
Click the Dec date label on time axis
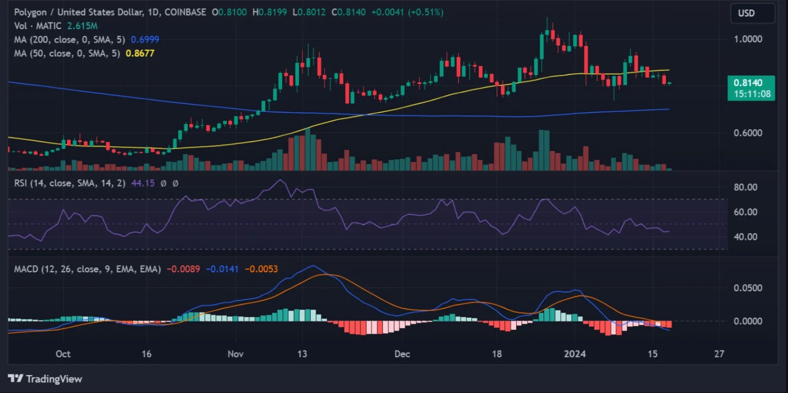point(402,354)
